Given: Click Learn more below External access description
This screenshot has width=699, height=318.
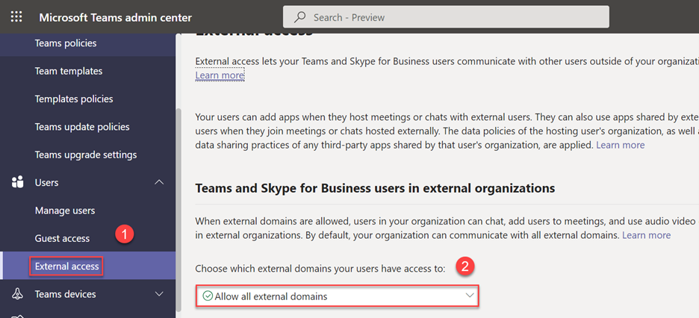Looking at the screenshot, I should 220,75.
